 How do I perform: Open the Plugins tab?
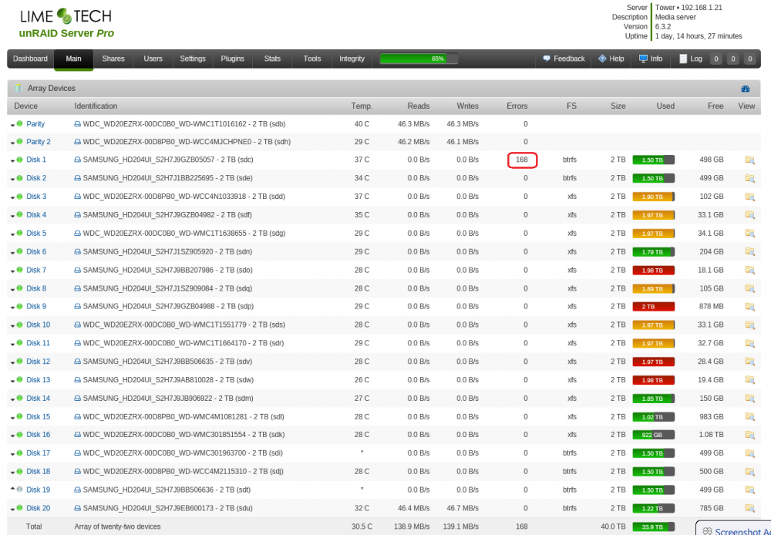coord(233,59)
